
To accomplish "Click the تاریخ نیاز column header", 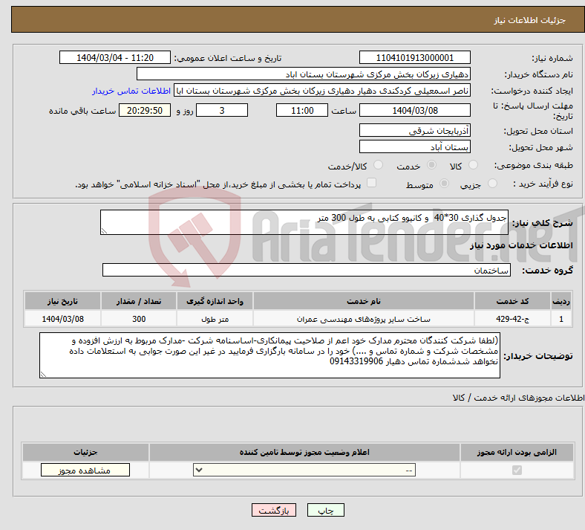I will click(x=62, y=301).
